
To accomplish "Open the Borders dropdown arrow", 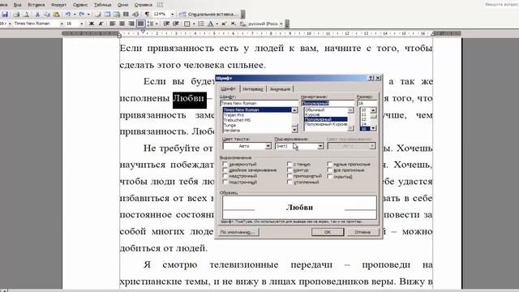I will pos(194,24).
